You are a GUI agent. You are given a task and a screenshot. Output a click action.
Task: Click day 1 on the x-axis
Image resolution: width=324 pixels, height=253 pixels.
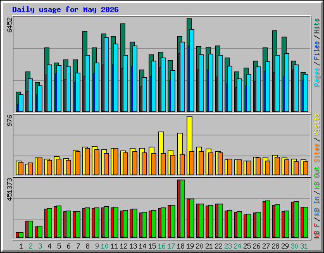tap(21, 246)
